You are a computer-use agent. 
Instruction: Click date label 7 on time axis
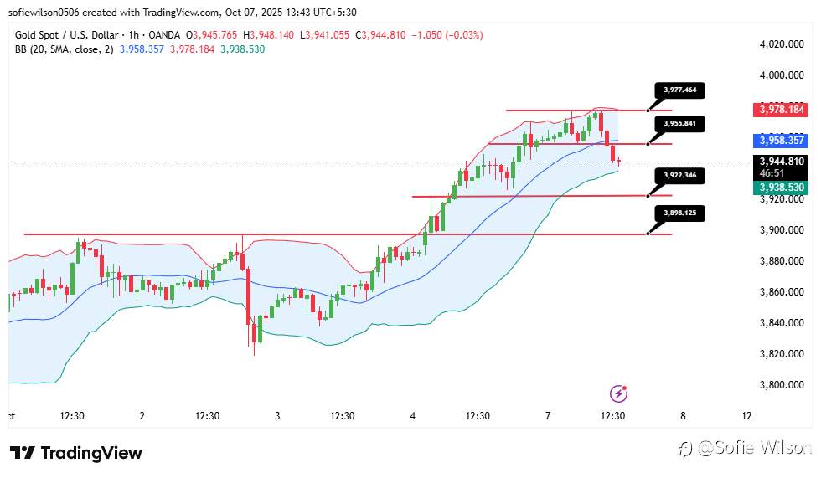tap(547, 416)
